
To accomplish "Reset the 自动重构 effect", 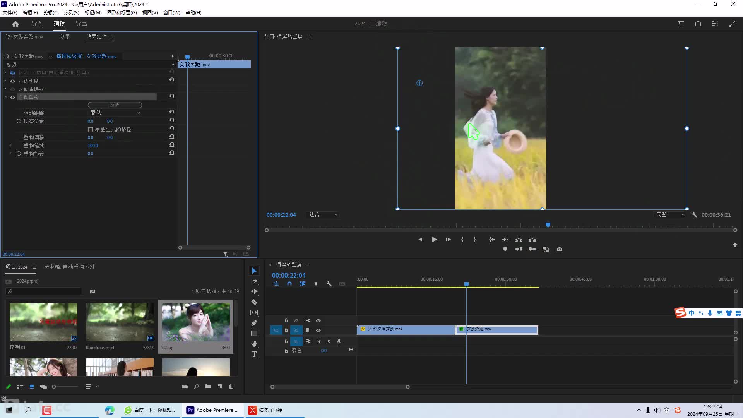I will coord(171,96).
